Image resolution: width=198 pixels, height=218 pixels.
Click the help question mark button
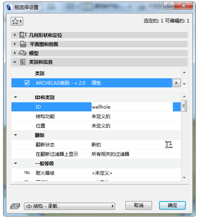pos(169,6)
